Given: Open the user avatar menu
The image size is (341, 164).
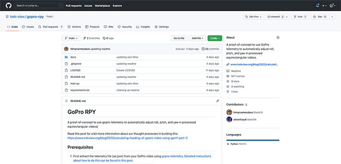Looking at the screenshot, I should [x=332, y=6].
